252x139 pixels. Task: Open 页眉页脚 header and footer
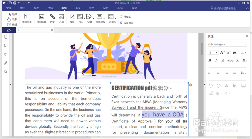pyautogui.click(x=101, y=18)
